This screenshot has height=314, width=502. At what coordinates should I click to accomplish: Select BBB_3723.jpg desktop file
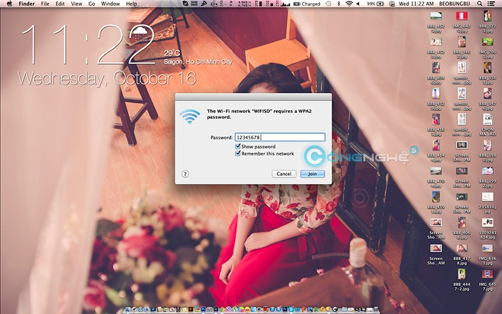point(488,22)
